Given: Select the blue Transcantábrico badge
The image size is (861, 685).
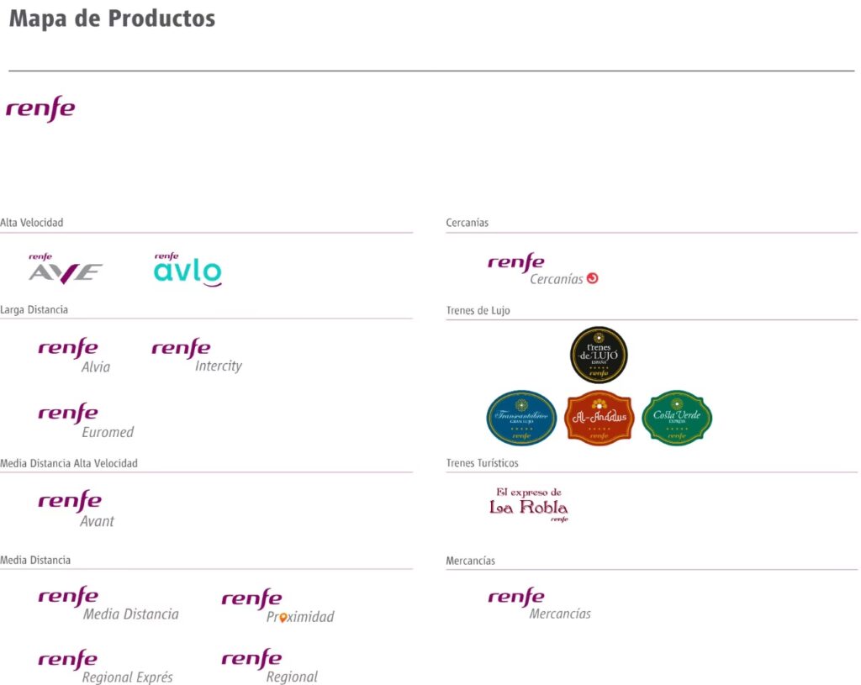Looking at the screenshot, I should (521, 419).
